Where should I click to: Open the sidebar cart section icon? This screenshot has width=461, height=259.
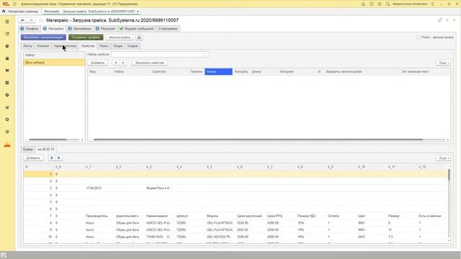pos(7,71)
